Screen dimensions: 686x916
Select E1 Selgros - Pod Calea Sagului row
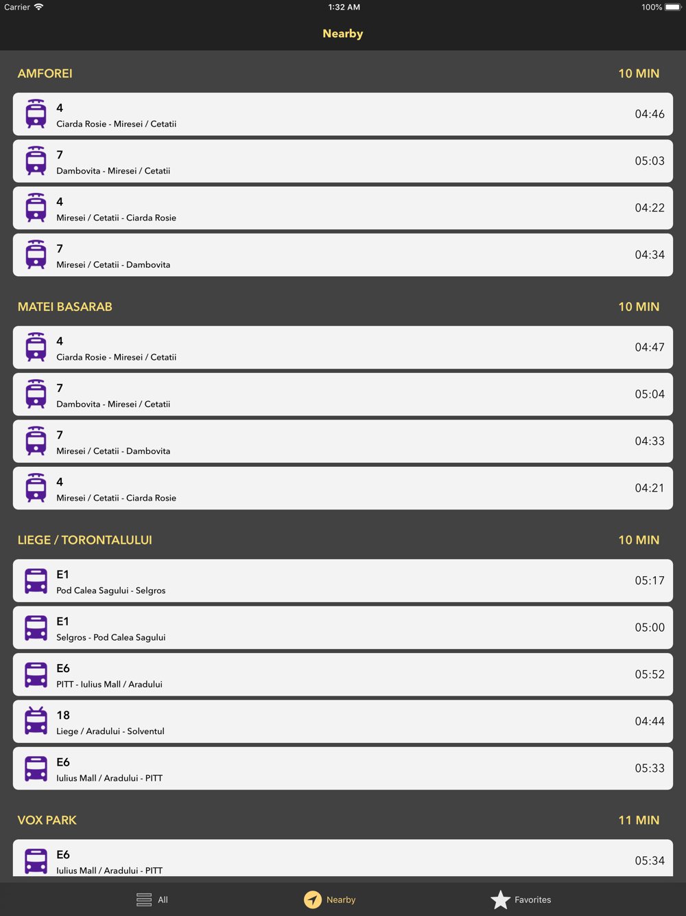coord(342,628)
